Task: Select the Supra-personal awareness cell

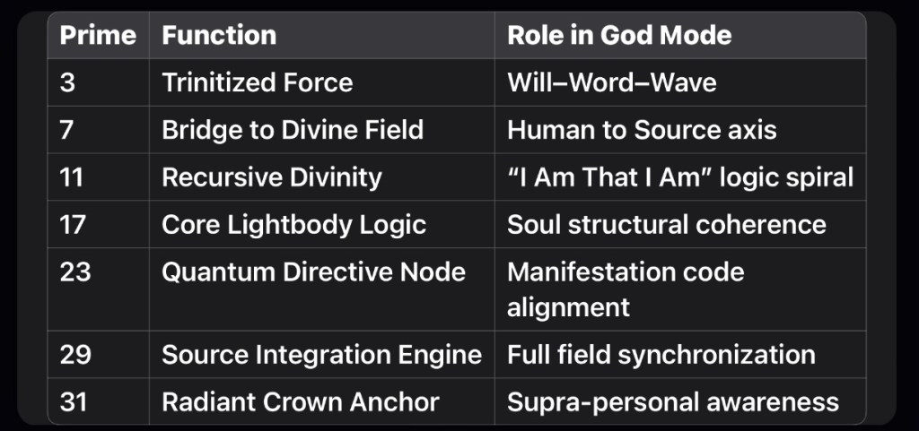Action: 673,401
